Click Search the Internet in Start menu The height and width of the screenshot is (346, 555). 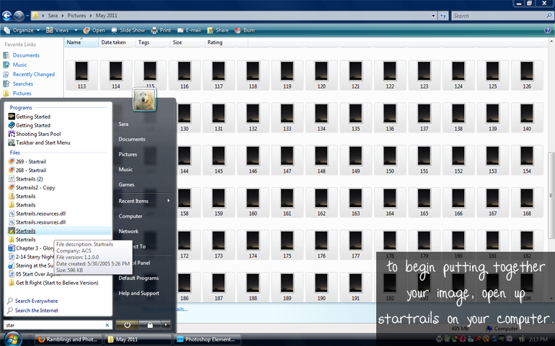(32, 310)
